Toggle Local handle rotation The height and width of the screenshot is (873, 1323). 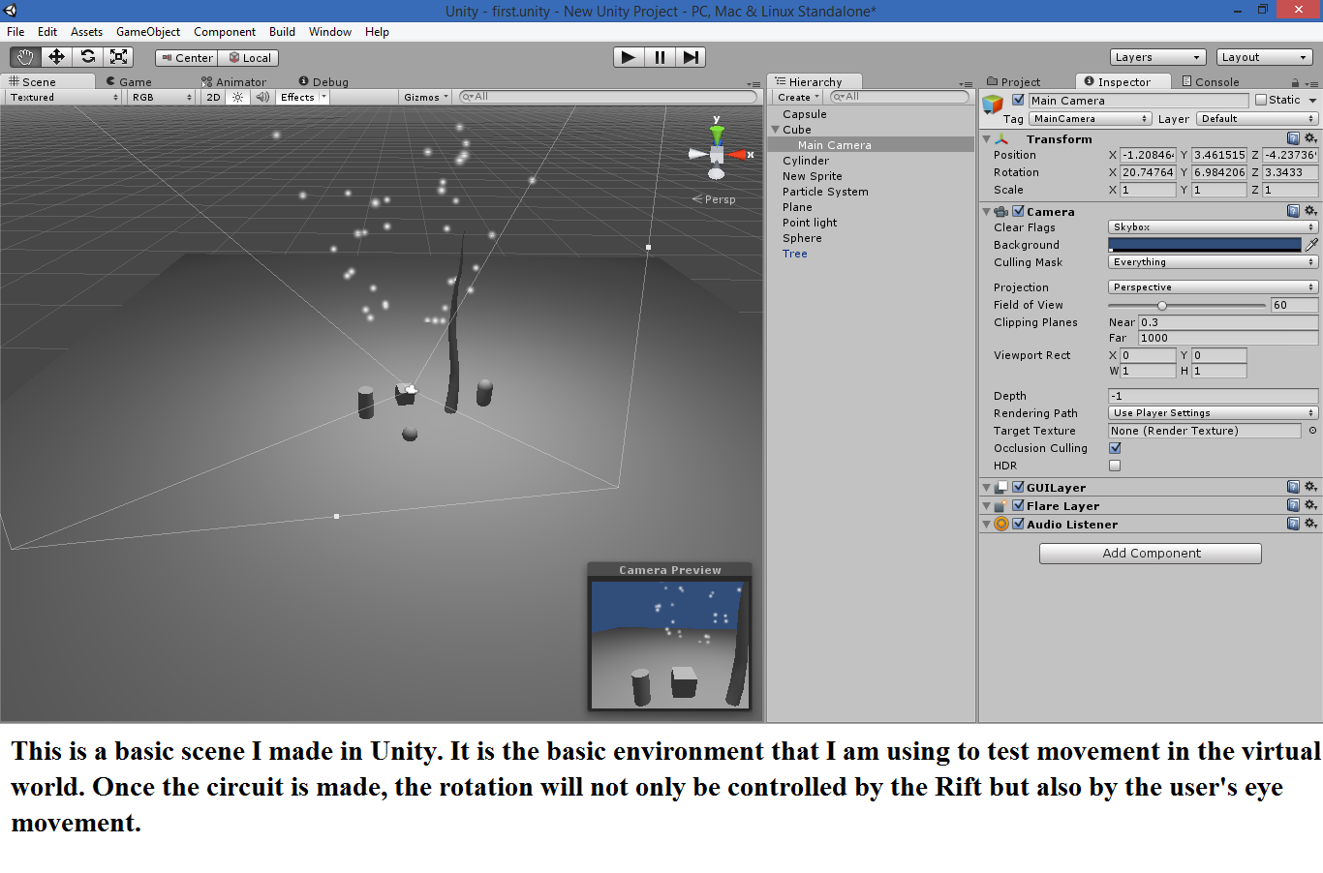(x=249, y=58)
